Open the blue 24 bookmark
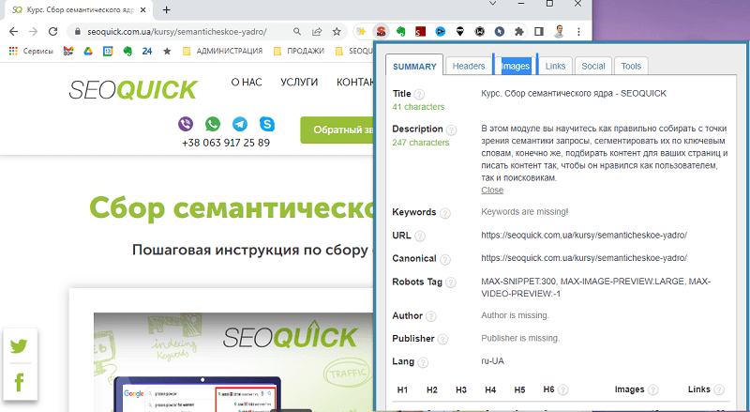750x412 pixels. pos(147,51)
